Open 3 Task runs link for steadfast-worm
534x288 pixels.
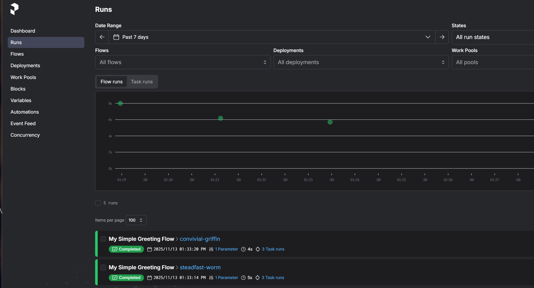click(273, 278)
